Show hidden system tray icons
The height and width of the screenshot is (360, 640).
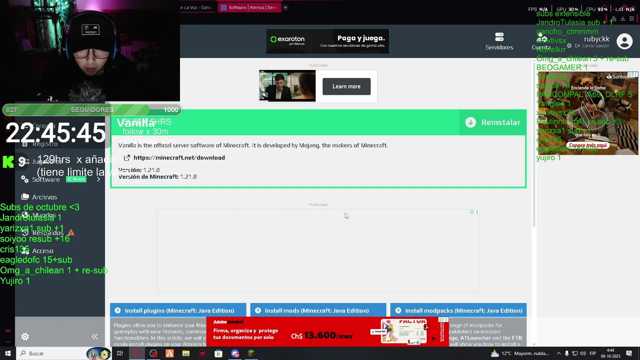coord(558,353)
